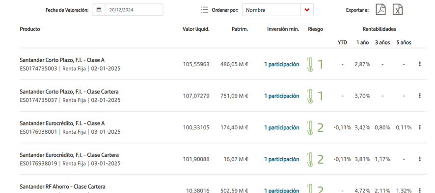The image size is (435, 193).
Task: Export the fund list to Excel
Action: point(398,9)
